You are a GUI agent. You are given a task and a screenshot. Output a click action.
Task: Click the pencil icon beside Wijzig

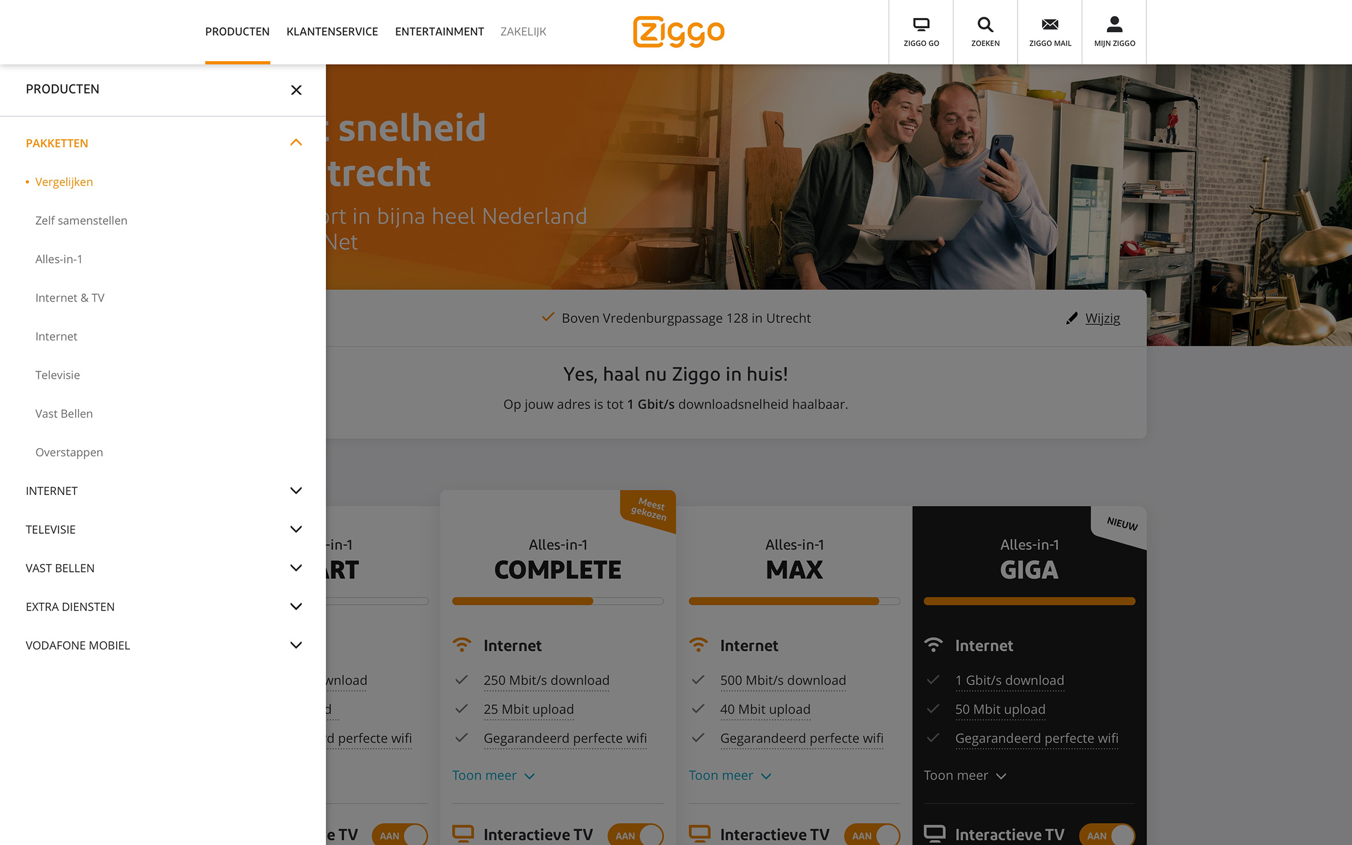1072,318
